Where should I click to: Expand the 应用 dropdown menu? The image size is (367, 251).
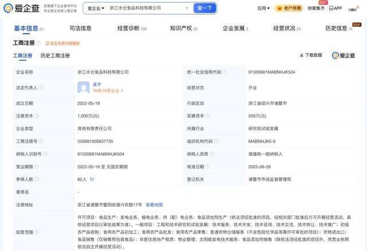click(264, 9)
